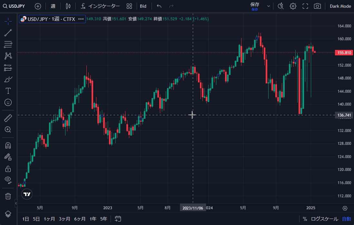Expand the save options dropdown arrow
Screen dimensions: 354x225
click(x=269, y=6)
